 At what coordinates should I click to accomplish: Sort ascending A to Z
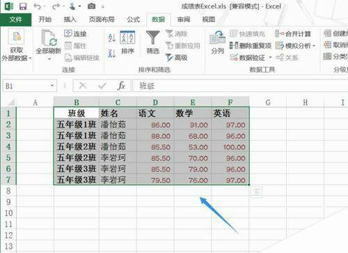click(x=112, y=38)
